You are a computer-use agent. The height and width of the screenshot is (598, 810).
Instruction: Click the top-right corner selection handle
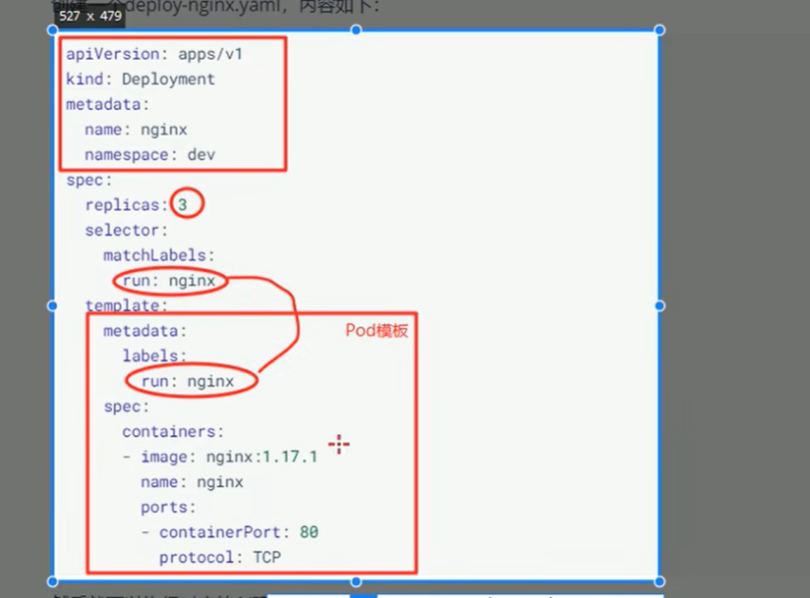coord(660,29)
